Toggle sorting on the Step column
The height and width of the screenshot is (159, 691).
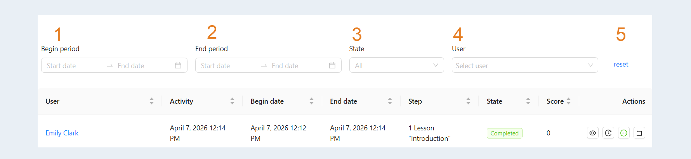(468, 101)
